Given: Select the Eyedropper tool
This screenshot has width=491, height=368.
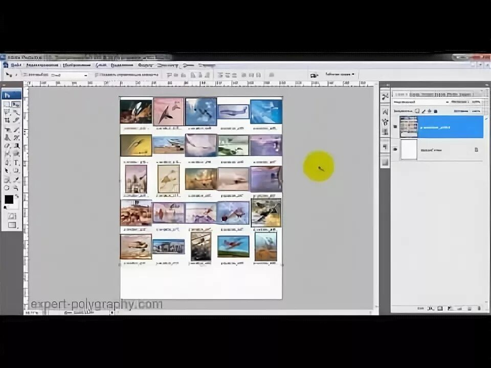Looking at the screenshot, I should click(16, 179).
